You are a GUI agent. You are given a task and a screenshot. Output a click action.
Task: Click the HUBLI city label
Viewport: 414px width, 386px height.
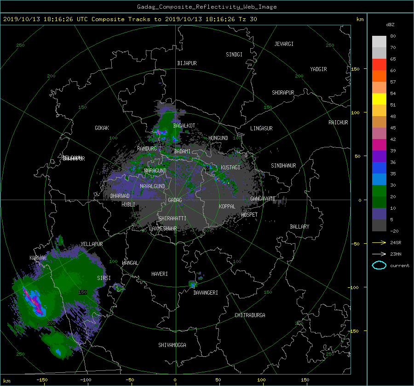pyautogui.click(x=128, y=205)
